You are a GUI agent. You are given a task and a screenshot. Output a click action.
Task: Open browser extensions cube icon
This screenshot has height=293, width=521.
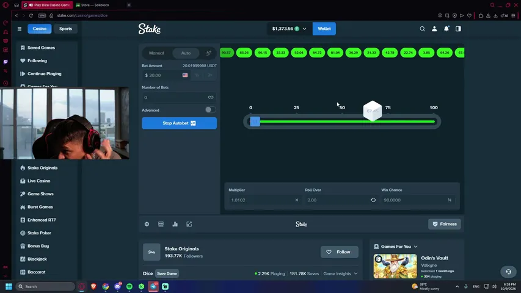pos(481,16)
